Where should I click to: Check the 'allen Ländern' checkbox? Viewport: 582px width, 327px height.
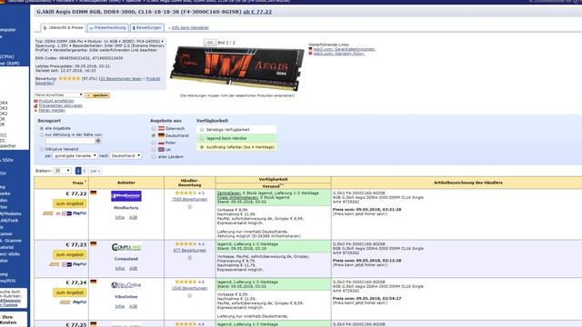[154, 157]
